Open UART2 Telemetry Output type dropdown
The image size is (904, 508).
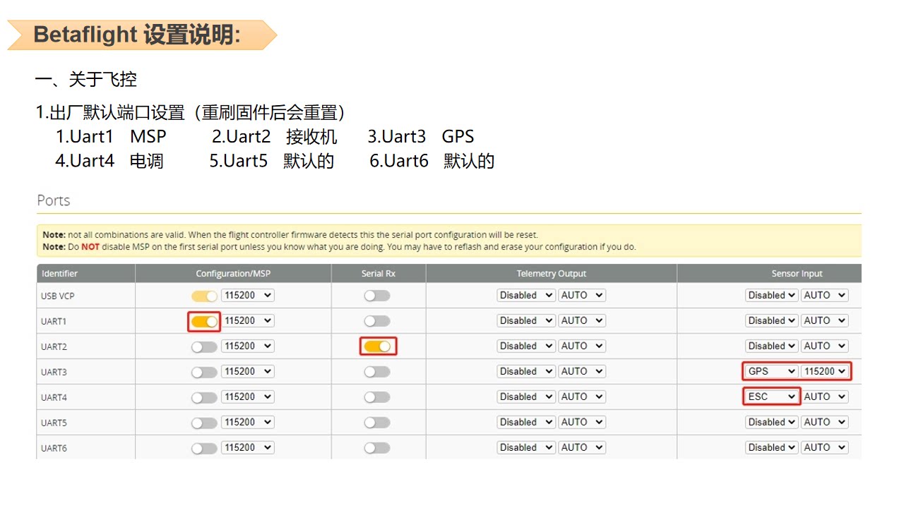[526, 346]
